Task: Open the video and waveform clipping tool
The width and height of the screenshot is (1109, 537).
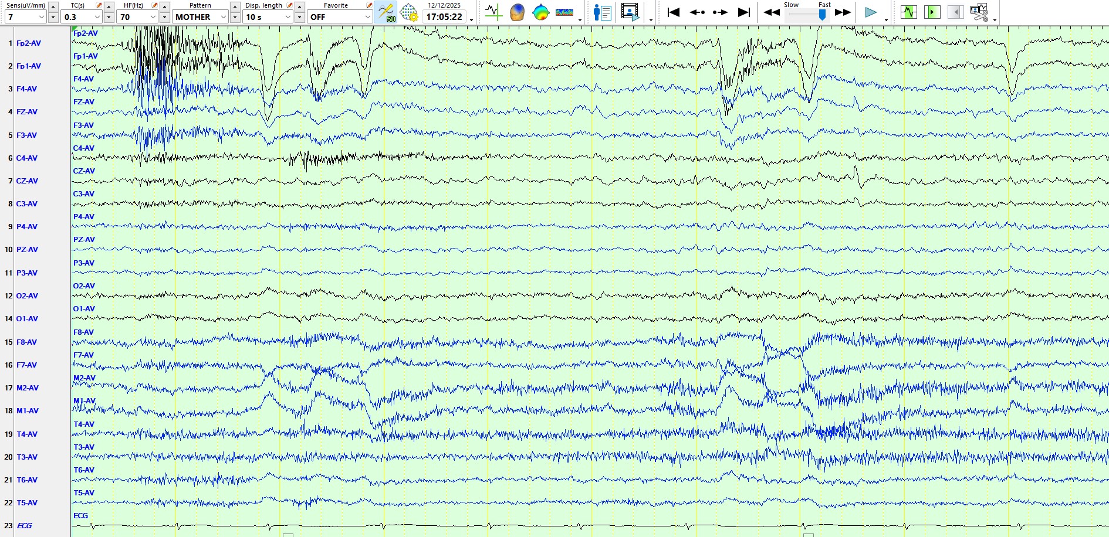Action: coord(979,12)
